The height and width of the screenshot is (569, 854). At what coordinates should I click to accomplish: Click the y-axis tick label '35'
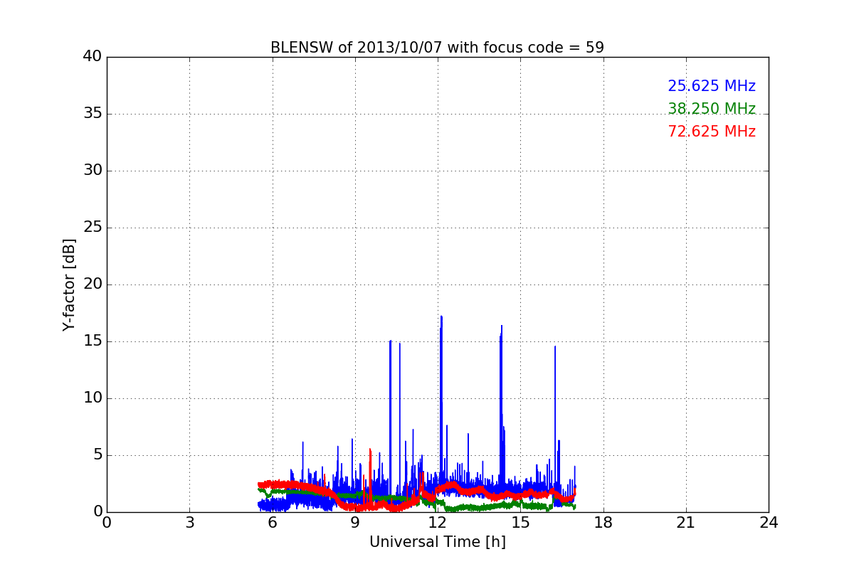point(93,113)
